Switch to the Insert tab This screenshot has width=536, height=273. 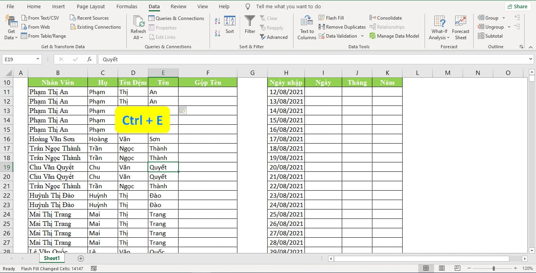[x=58, y=7]
